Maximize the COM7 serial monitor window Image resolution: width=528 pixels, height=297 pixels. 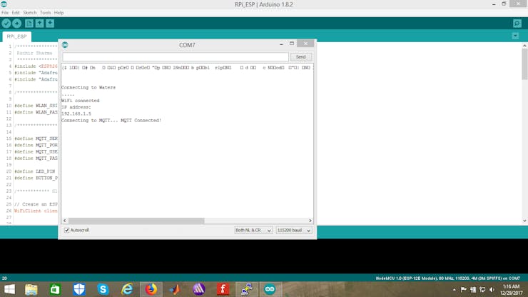[x=292, y=44]
